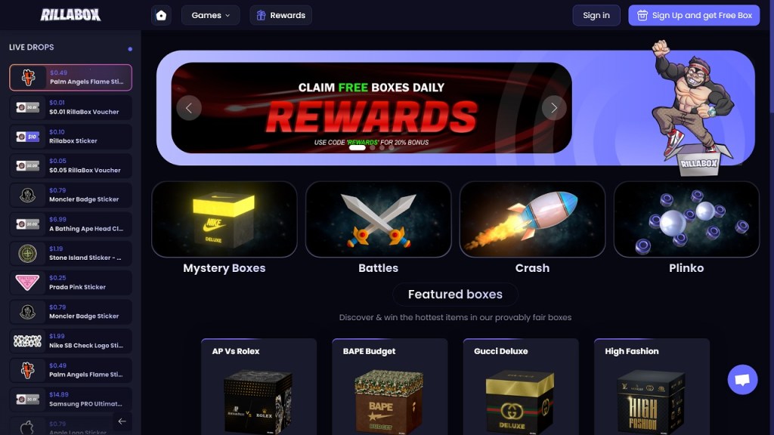The width and height of the screenshot is (774, 435).
Task: Open the Crash rocket game tile
Action: tap(532, 219)
